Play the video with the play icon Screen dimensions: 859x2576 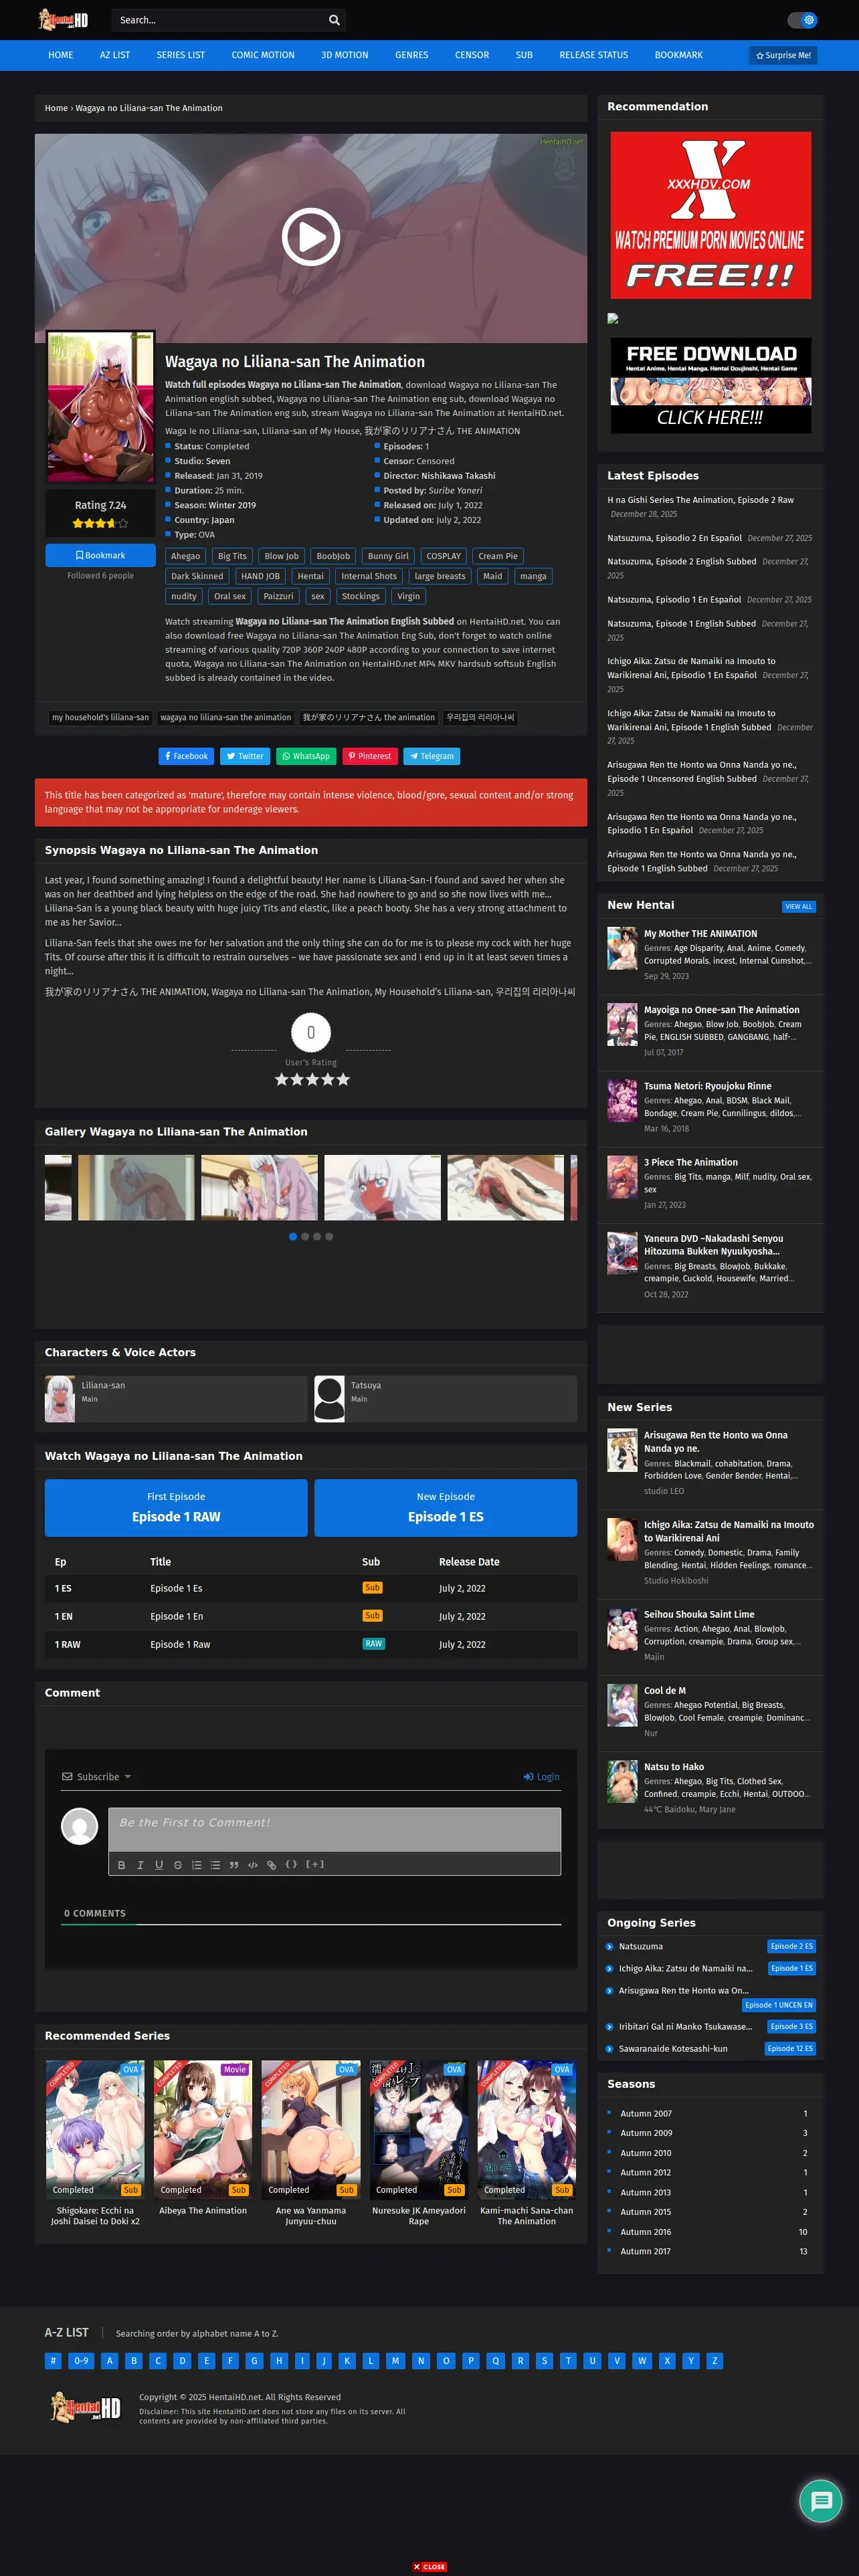click(x=311, y=237)
